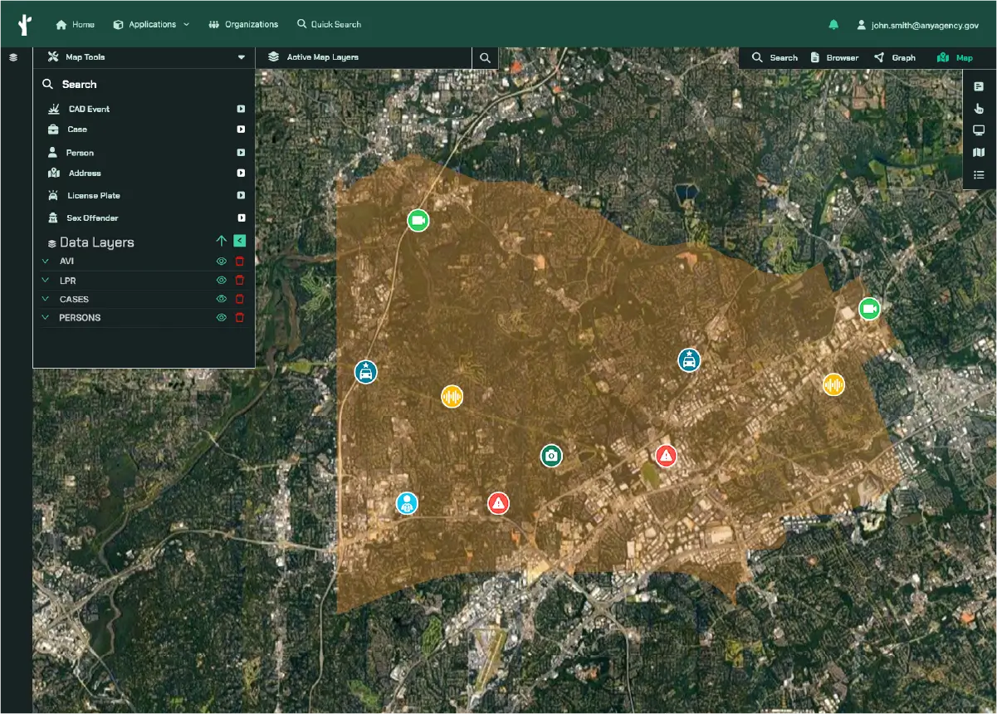Click the Active Map Layers search button
This screenshot has width=997, height=714.
pos(485,57)
